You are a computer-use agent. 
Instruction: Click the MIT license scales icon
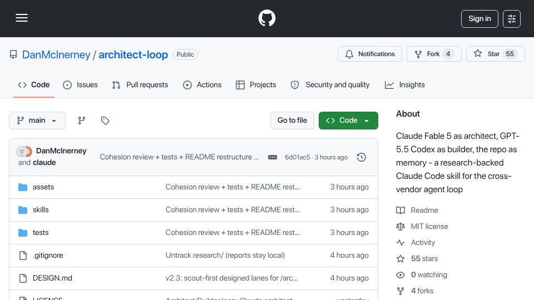[x=400, y=226]
